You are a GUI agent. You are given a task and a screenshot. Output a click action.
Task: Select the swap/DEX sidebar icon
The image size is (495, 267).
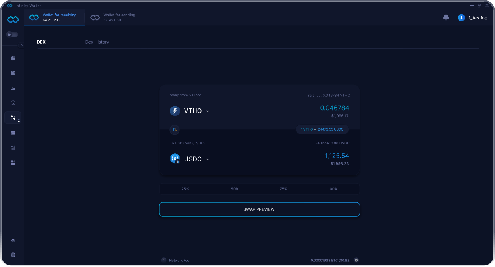[13, 118]
